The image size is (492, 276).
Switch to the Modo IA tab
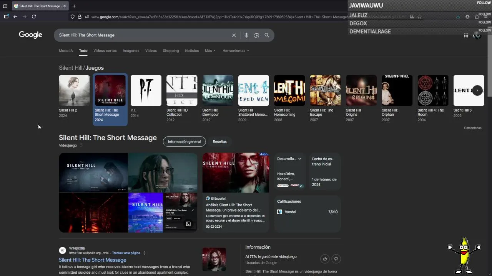[x=66, y=51]
